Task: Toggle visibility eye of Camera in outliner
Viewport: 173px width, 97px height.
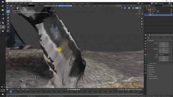Action: (x=171, y=11)
